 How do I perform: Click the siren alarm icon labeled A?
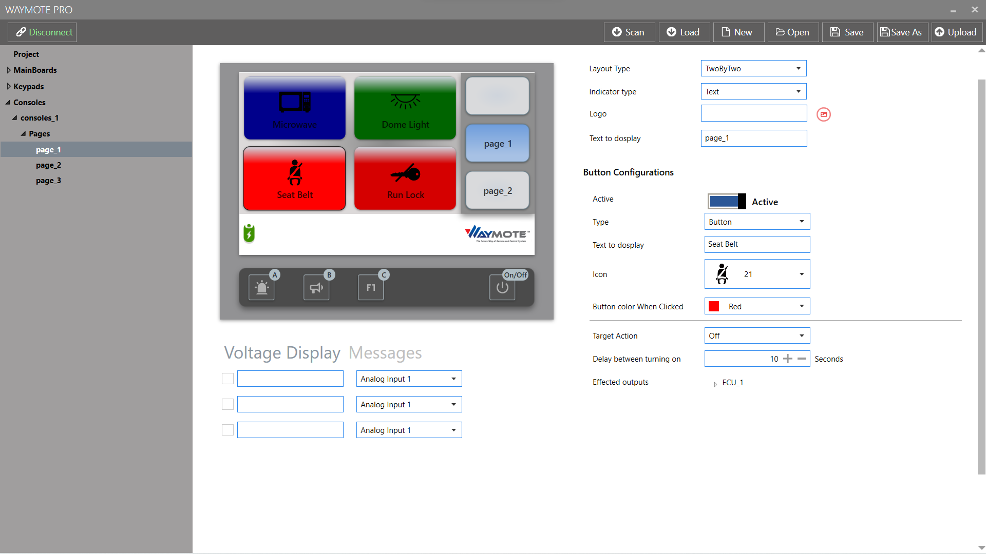pos(261,287)
